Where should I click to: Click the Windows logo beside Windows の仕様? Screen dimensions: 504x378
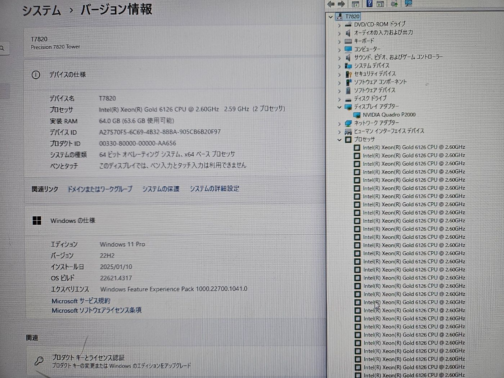coord(37,221)
